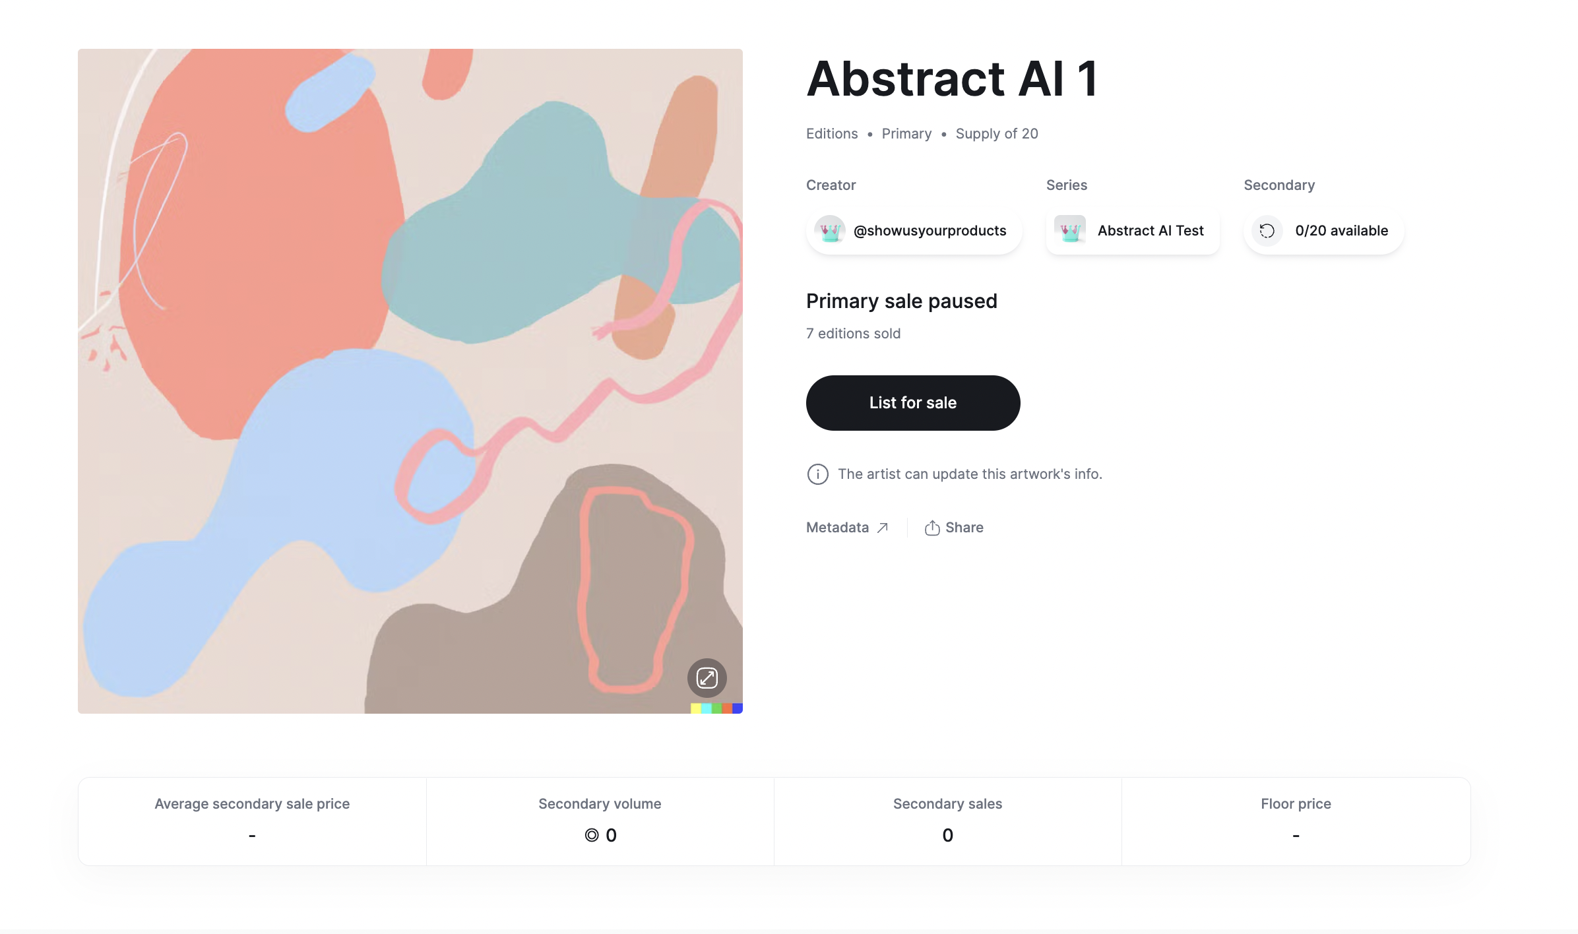Click the Abstract AI 1 title

pyautogui.click(x=952, y=78)
